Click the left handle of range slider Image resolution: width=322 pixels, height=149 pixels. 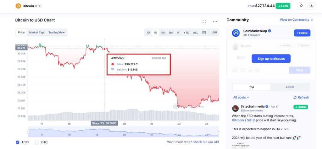click(28, 132)
